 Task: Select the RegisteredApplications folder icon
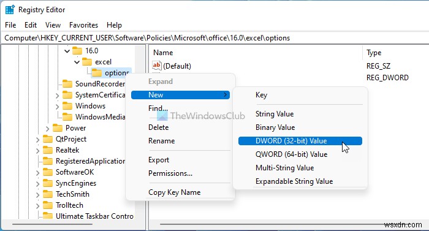pyautogui.click(x=48, y=161)
